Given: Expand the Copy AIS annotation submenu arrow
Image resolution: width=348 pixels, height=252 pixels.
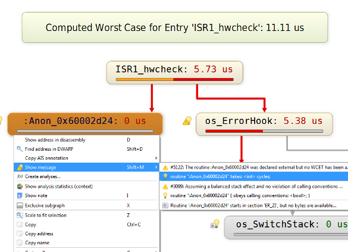Looking at the screenshot, I should (156, 158).
